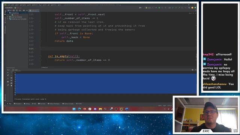Image resolution: width=240 pixels, height=135 pixels.
Task: Open the Edit menu
Action: click(x=13, y=5)
